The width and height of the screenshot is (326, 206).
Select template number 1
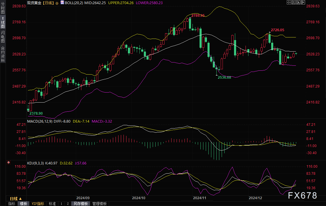tap(61, 204)
